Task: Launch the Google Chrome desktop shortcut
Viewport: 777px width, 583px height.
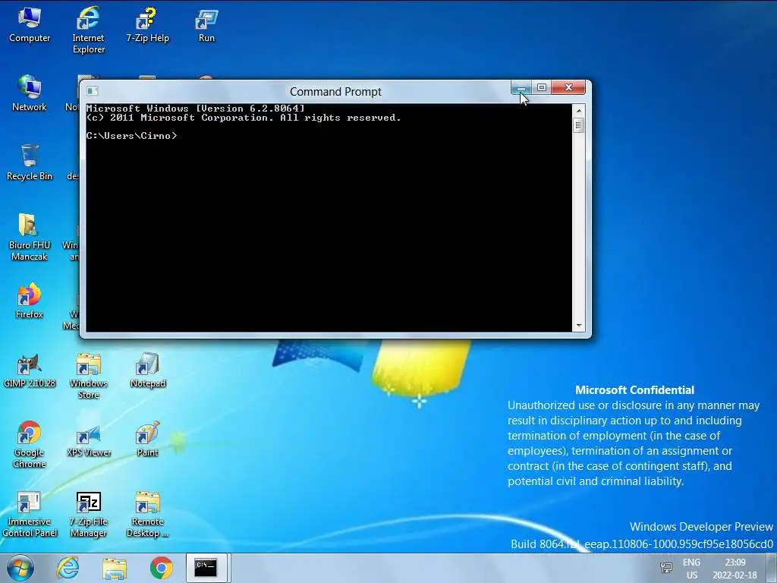Action: [30, 445]
